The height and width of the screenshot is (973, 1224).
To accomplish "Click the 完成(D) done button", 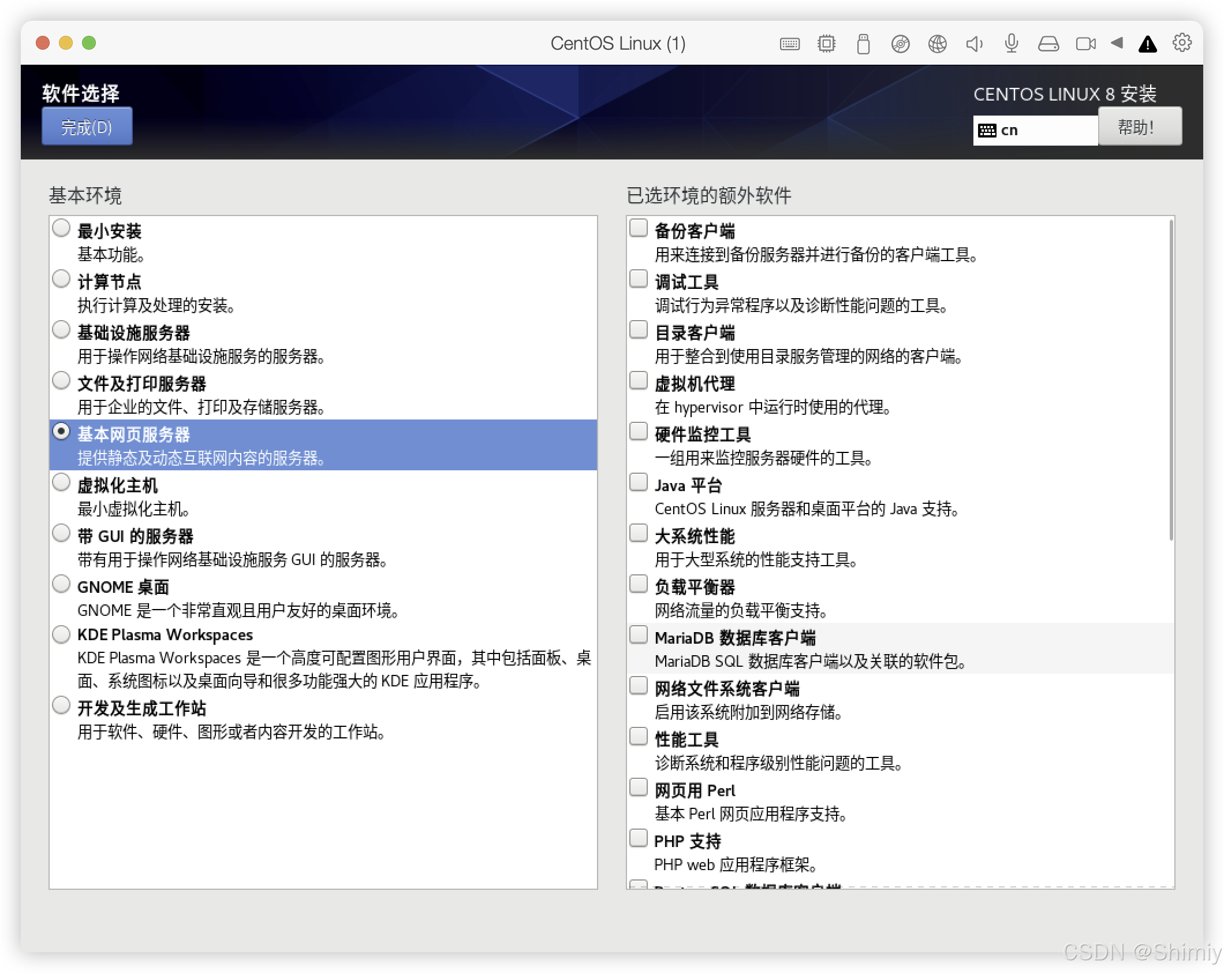I will 87,127.
